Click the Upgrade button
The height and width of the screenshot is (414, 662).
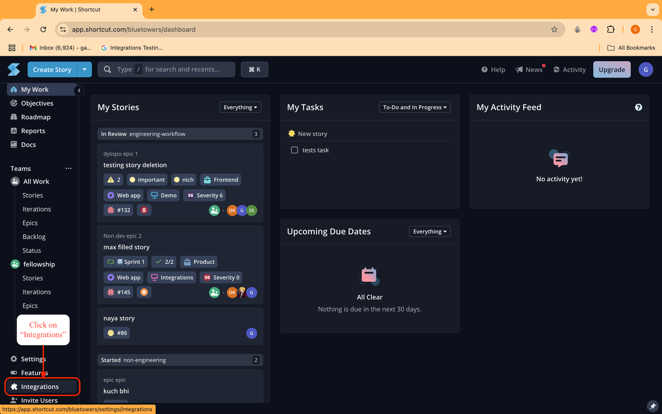[612, 70]
